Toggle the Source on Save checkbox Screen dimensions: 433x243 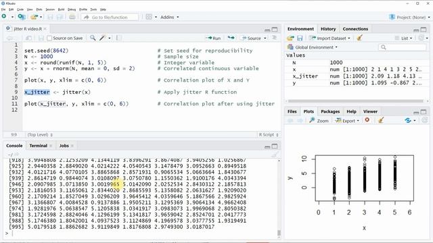coord(49,38)
